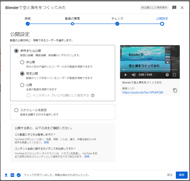
Task: Open the 詳細 link for community guidelines
Action: coord(87,157)
